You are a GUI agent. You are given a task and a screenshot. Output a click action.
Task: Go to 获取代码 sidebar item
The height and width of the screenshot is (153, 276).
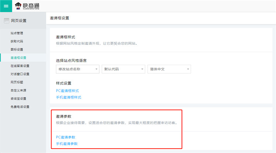17,41
